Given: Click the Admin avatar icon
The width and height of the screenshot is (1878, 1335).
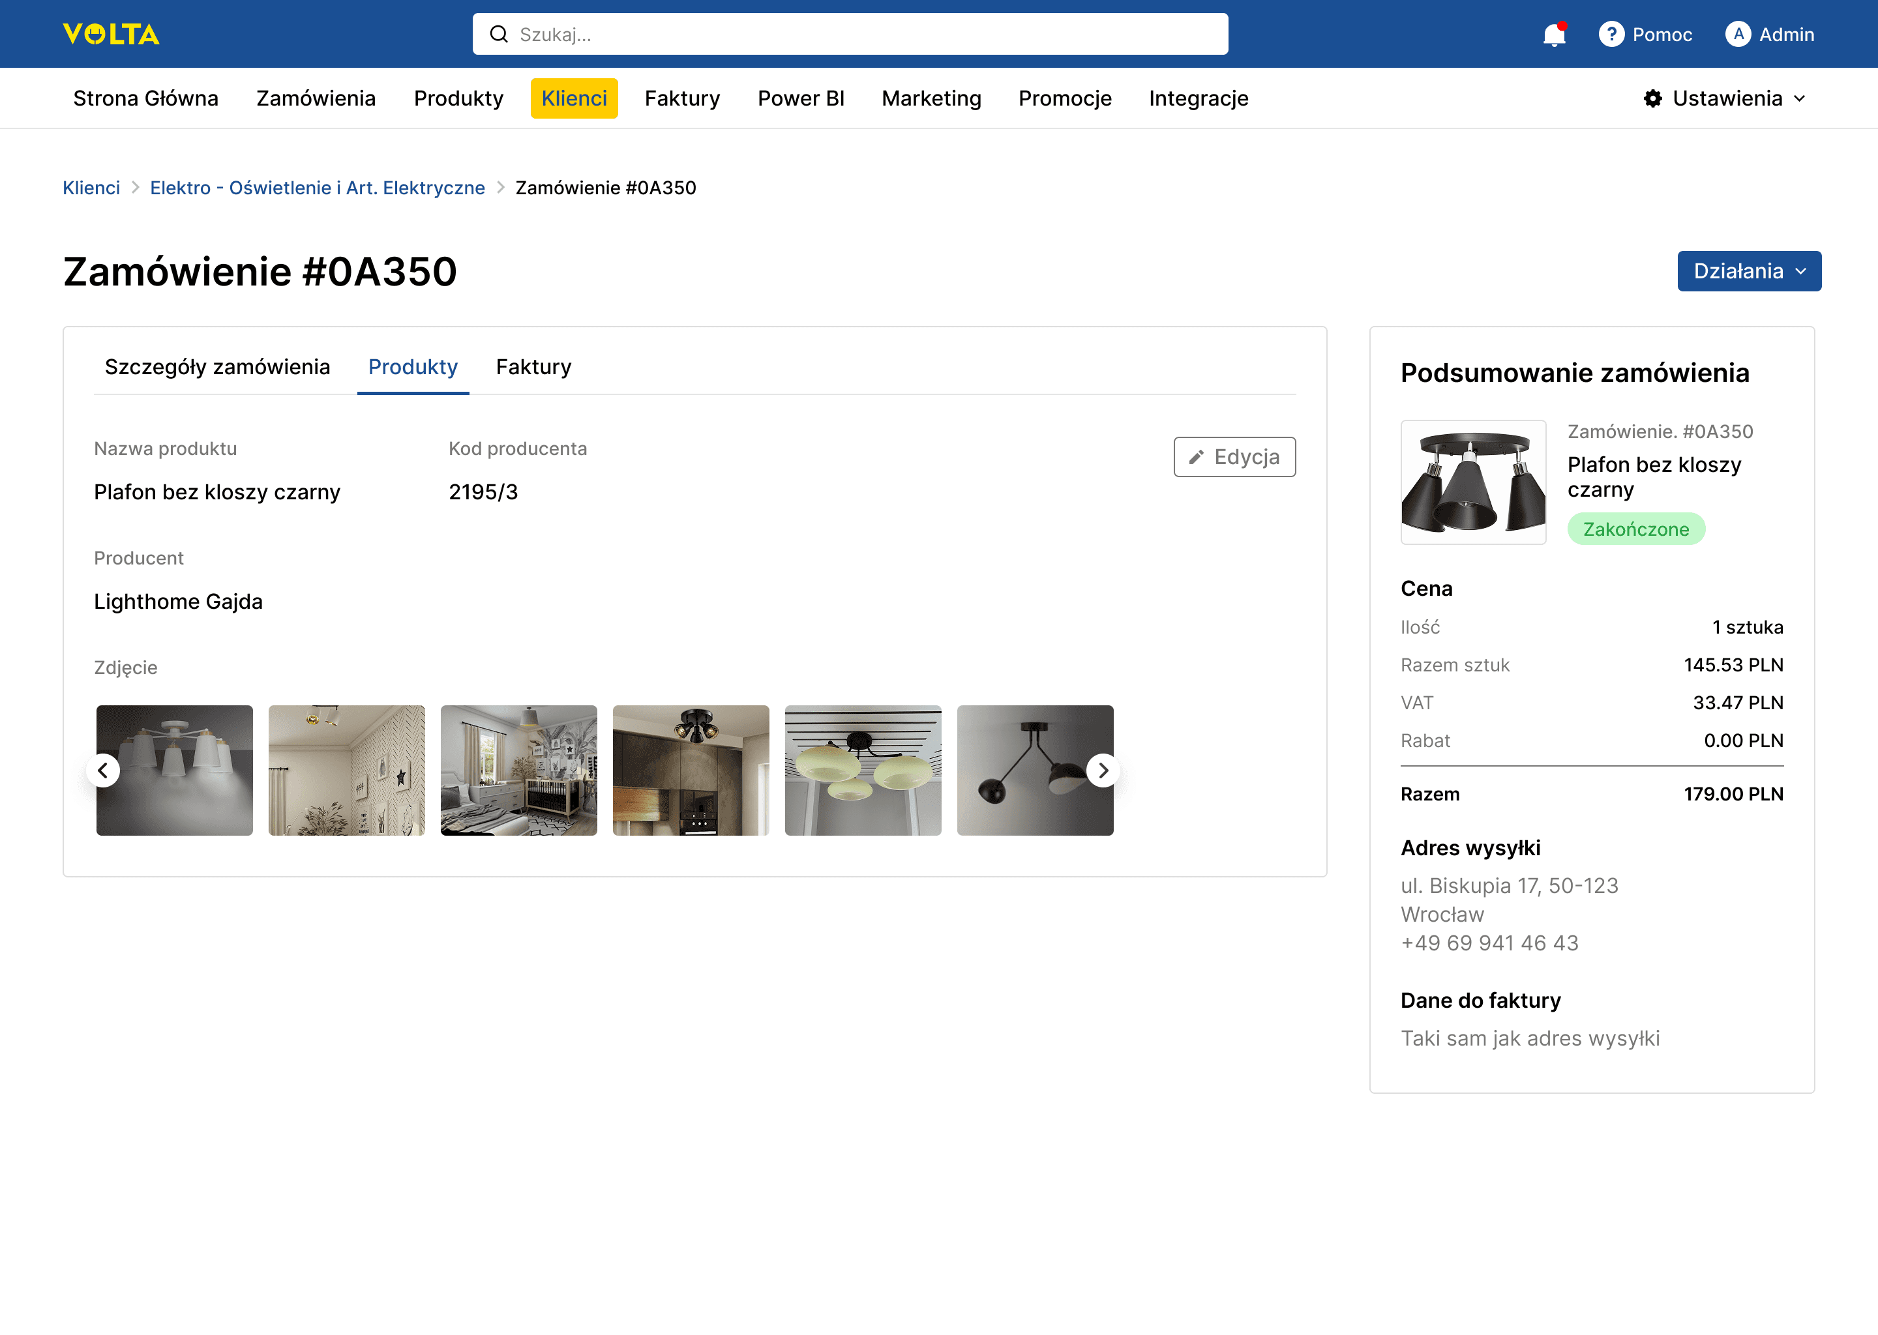Looking at the screenshot, I should (1737, 35).
